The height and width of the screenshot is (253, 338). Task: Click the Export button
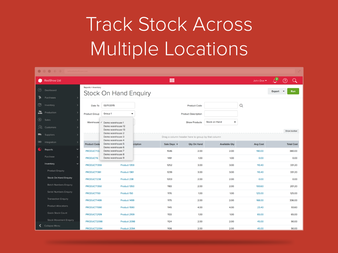275,91
